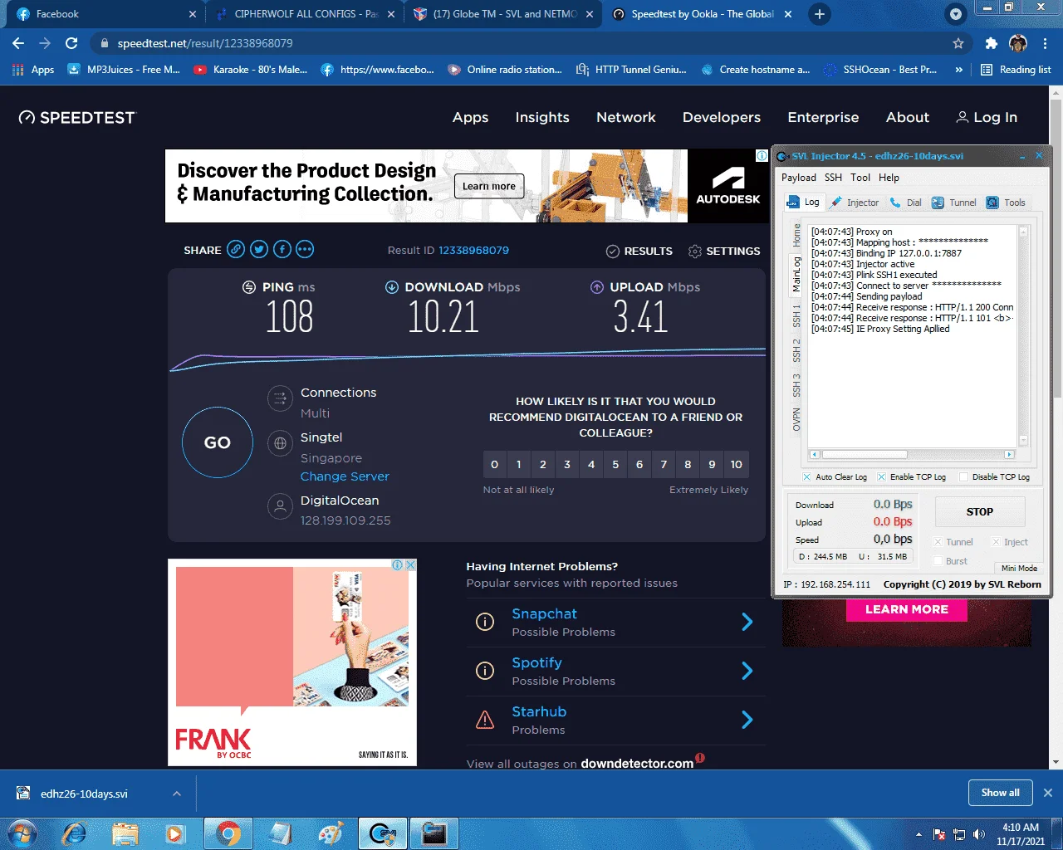Screen dimensions: 1063x850
Task: Reload the speedtest page
Action: coord(71,43)
